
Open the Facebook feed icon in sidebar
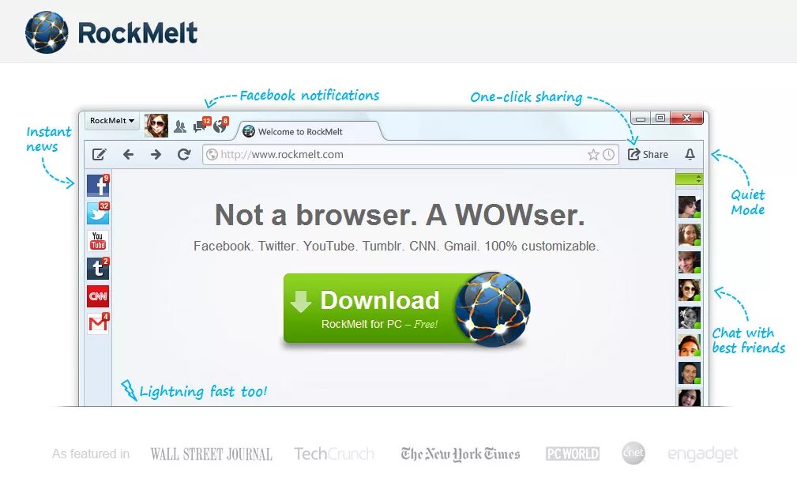point(98,186)
